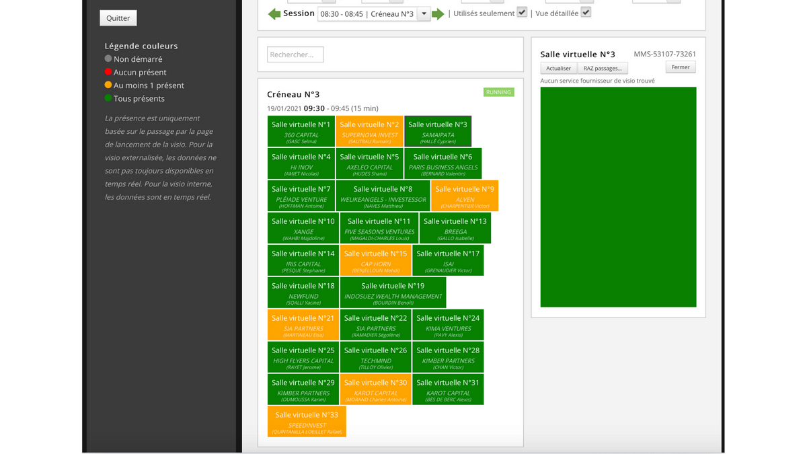Open Salle virtuelle N°17 (ISAI)
Screen dimensions: 807x454
448,260
